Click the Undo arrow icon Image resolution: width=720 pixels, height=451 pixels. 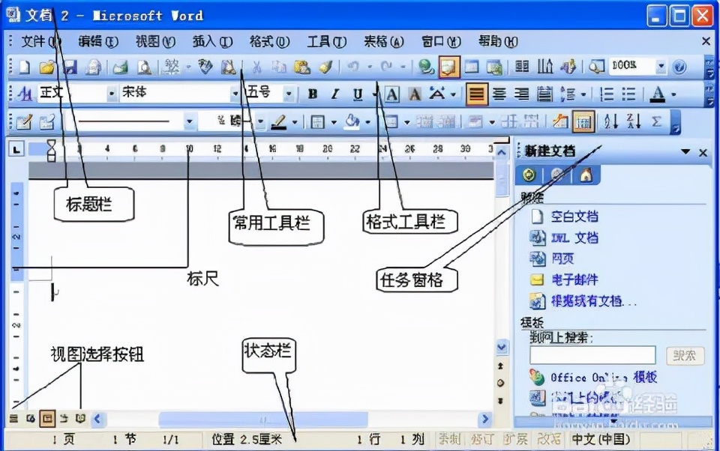click(x=353, y=67)
